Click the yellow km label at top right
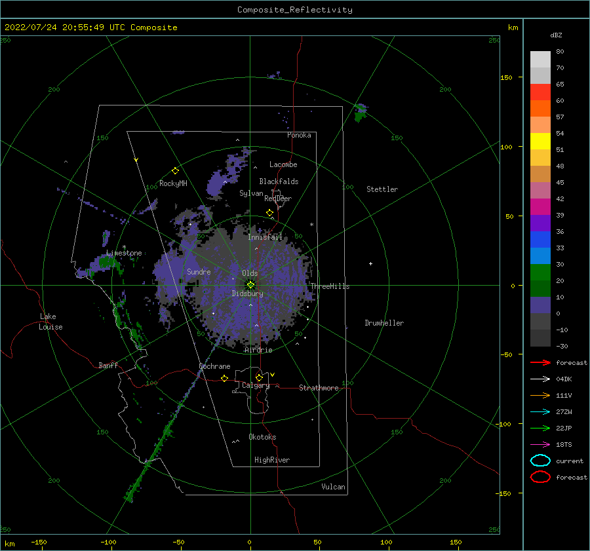The height and width of the screenshot is (551, 590). coord(513,28)
